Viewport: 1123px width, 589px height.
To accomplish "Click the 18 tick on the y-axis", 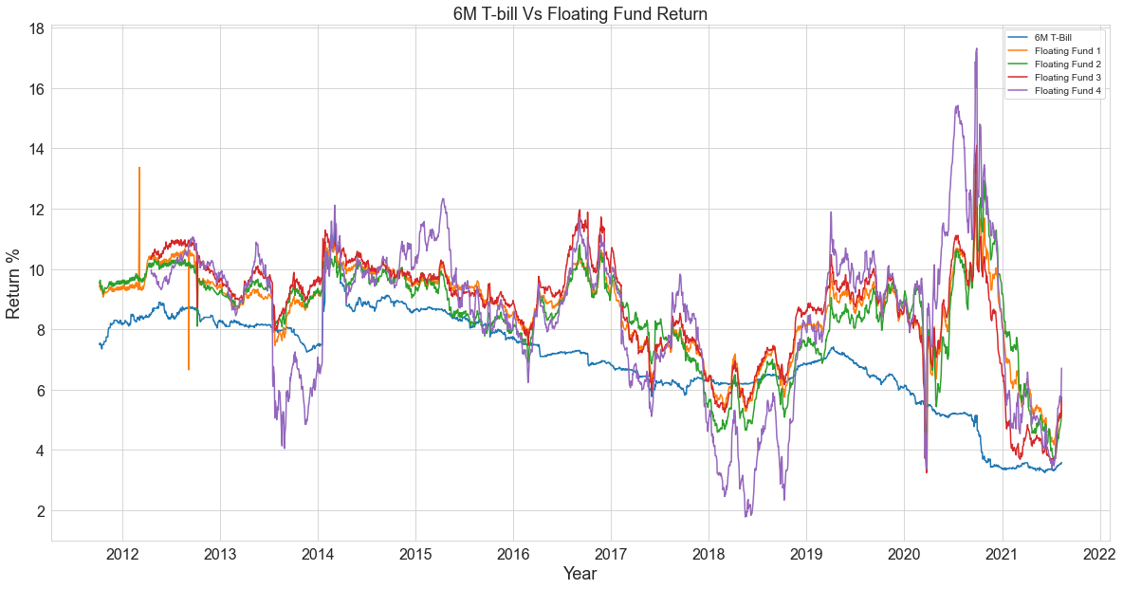I will [x=36, y=28].
